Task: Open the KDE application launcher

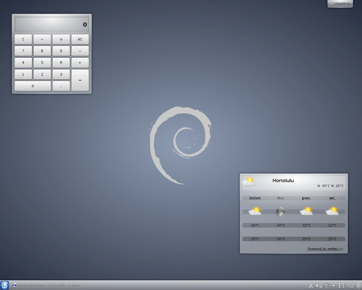Action: tap(5, 285)
